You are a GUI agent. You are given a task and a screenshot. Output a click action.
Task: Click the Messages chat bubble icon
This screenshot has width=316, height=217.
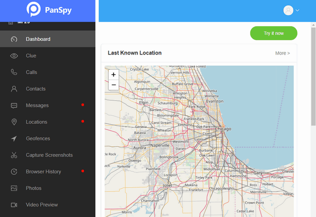[14, 105]
